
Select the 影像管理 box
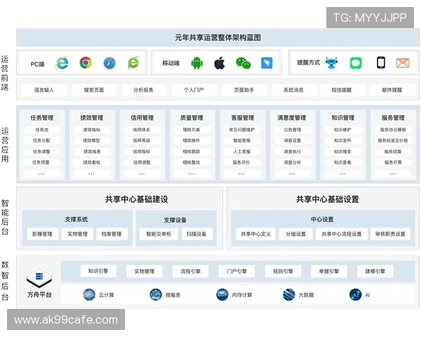pos(42,234)
